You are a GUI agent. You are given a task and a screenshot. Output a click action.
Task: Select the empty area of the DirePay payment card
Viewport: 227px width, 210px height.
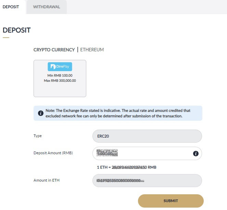click(x=60, y=90)
